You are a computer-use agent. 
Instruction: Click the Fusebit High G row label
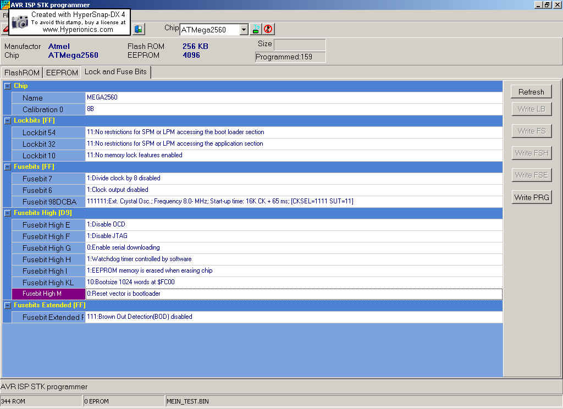tap(48, 248)
